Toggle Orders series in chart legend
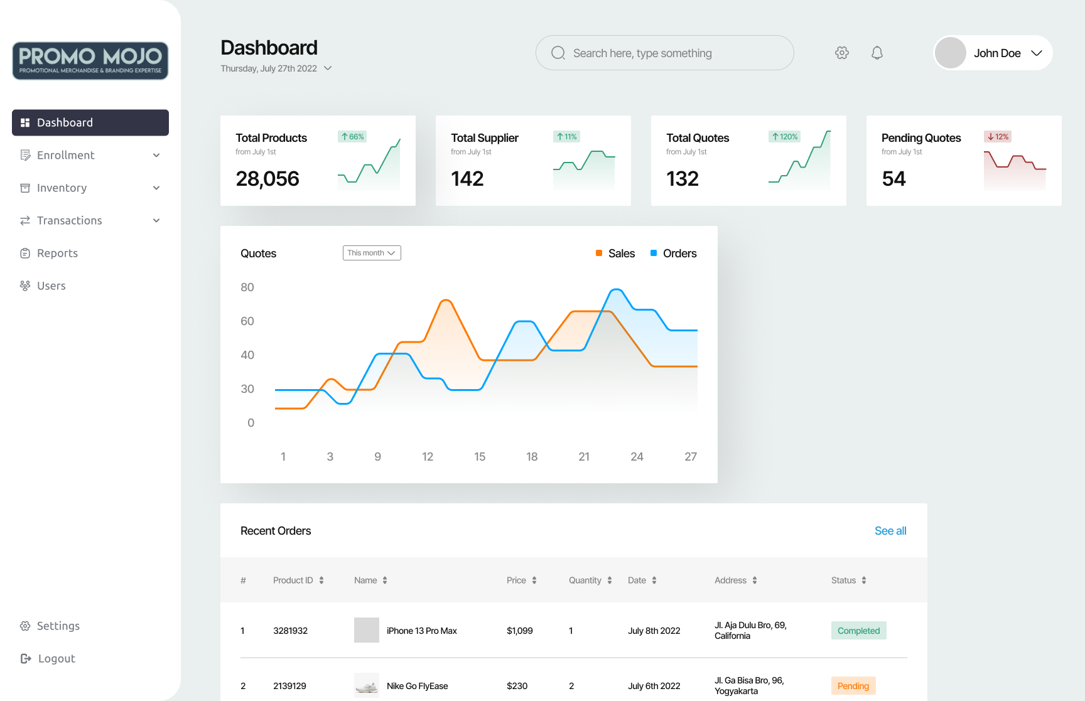Viewport: 1085px width, 701px height. (673, 254)
